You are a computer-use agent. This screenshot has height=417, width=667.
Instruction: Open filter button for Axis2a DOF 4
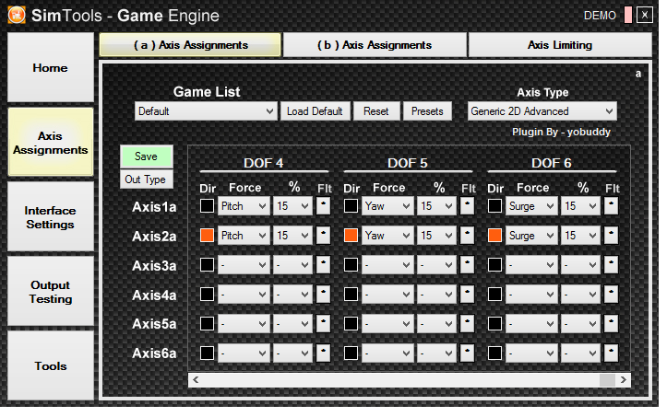(x=323, y=236)
